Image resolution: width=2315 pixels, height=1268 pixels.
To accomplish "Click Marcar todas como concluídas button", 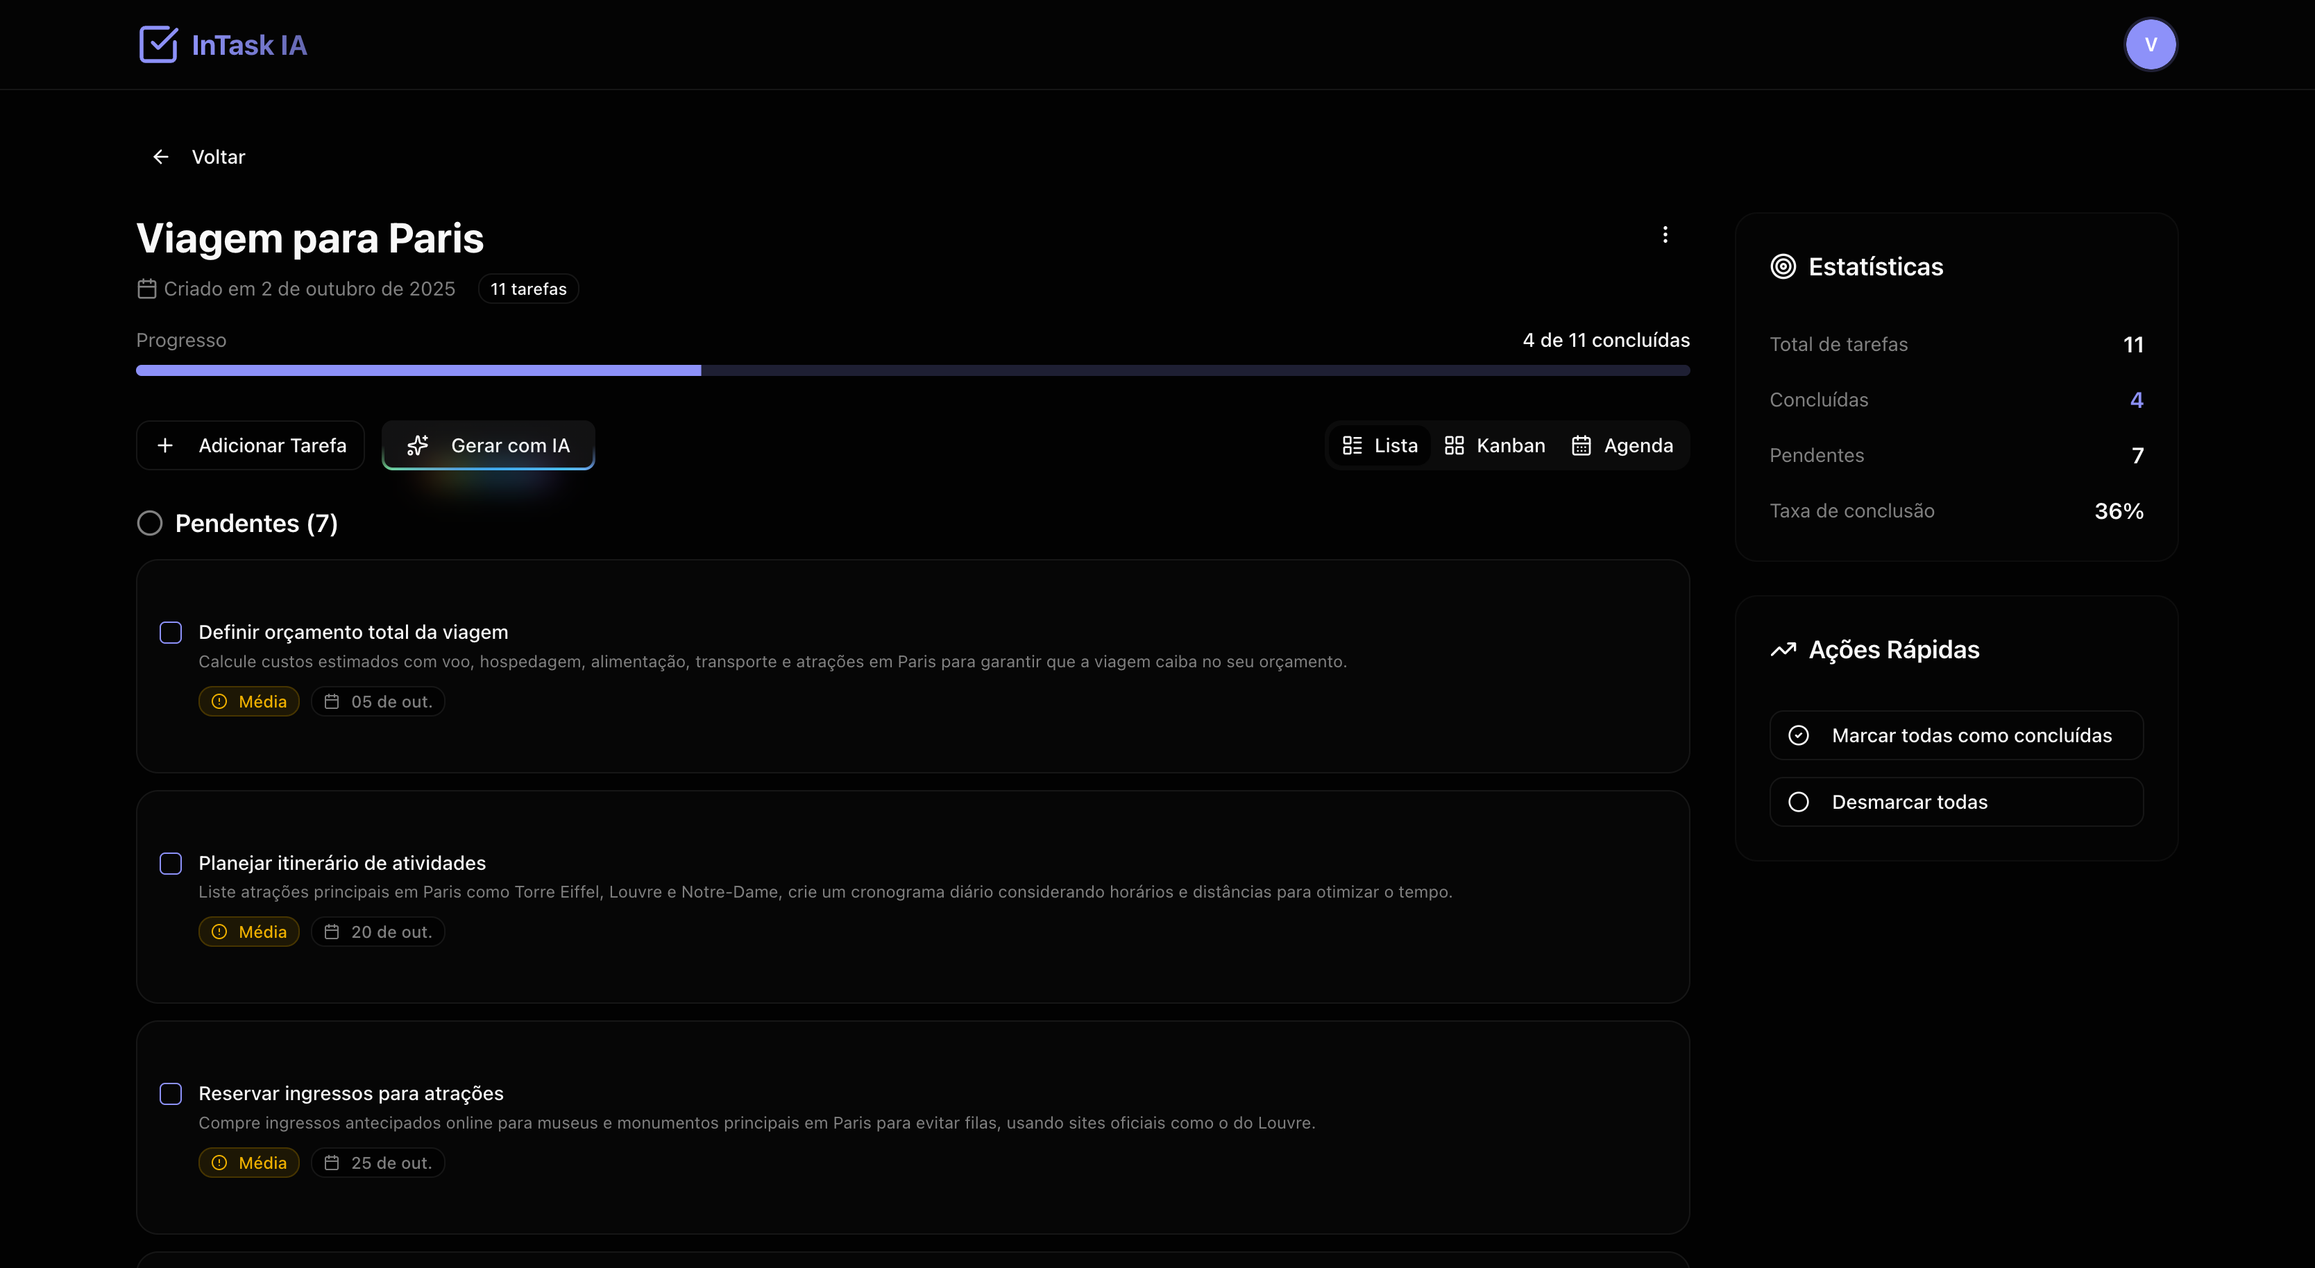I will click(x=1956, y=735).
